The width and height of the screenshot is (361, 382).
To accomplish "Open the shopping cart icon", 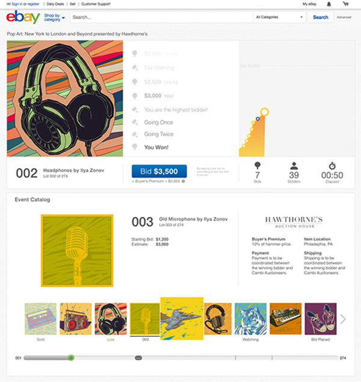I will [345, 4].
